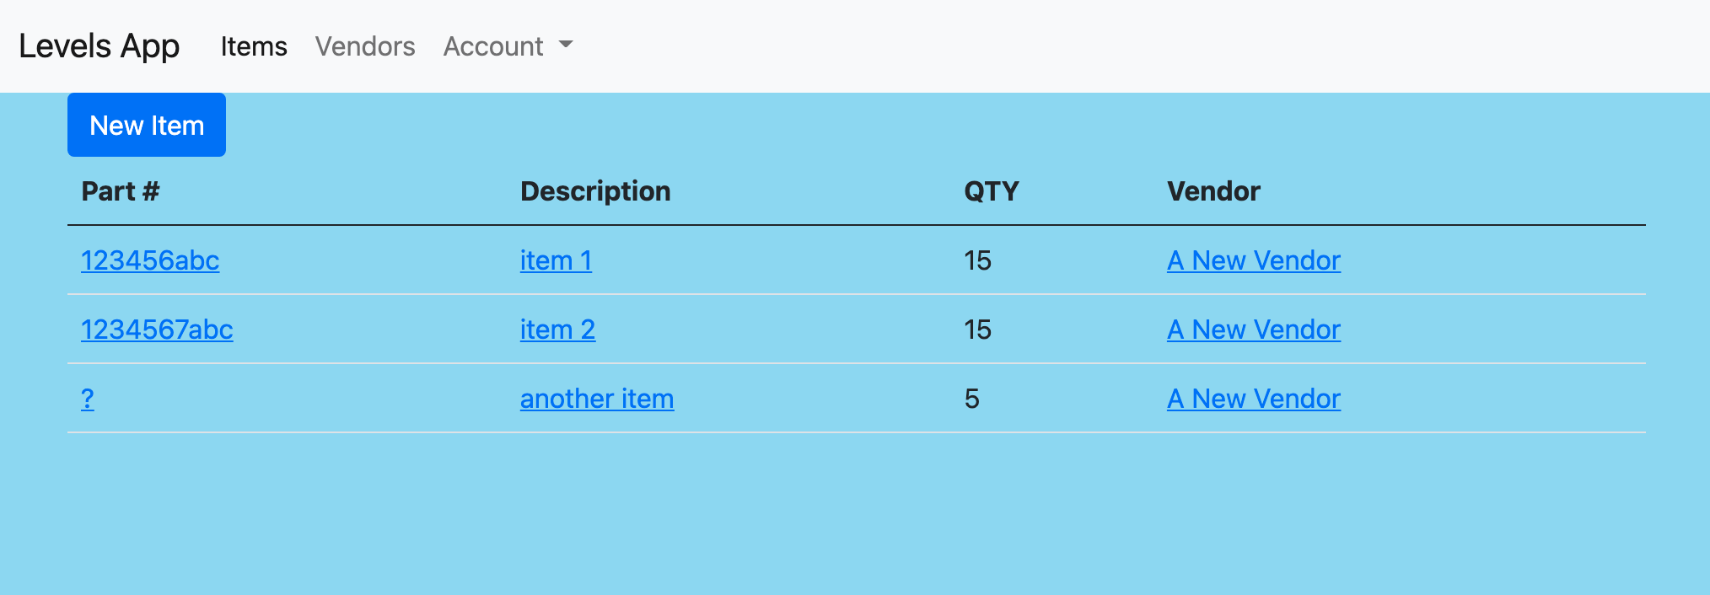
Task: Open the item 2 description link
Action: pos(557,330)
